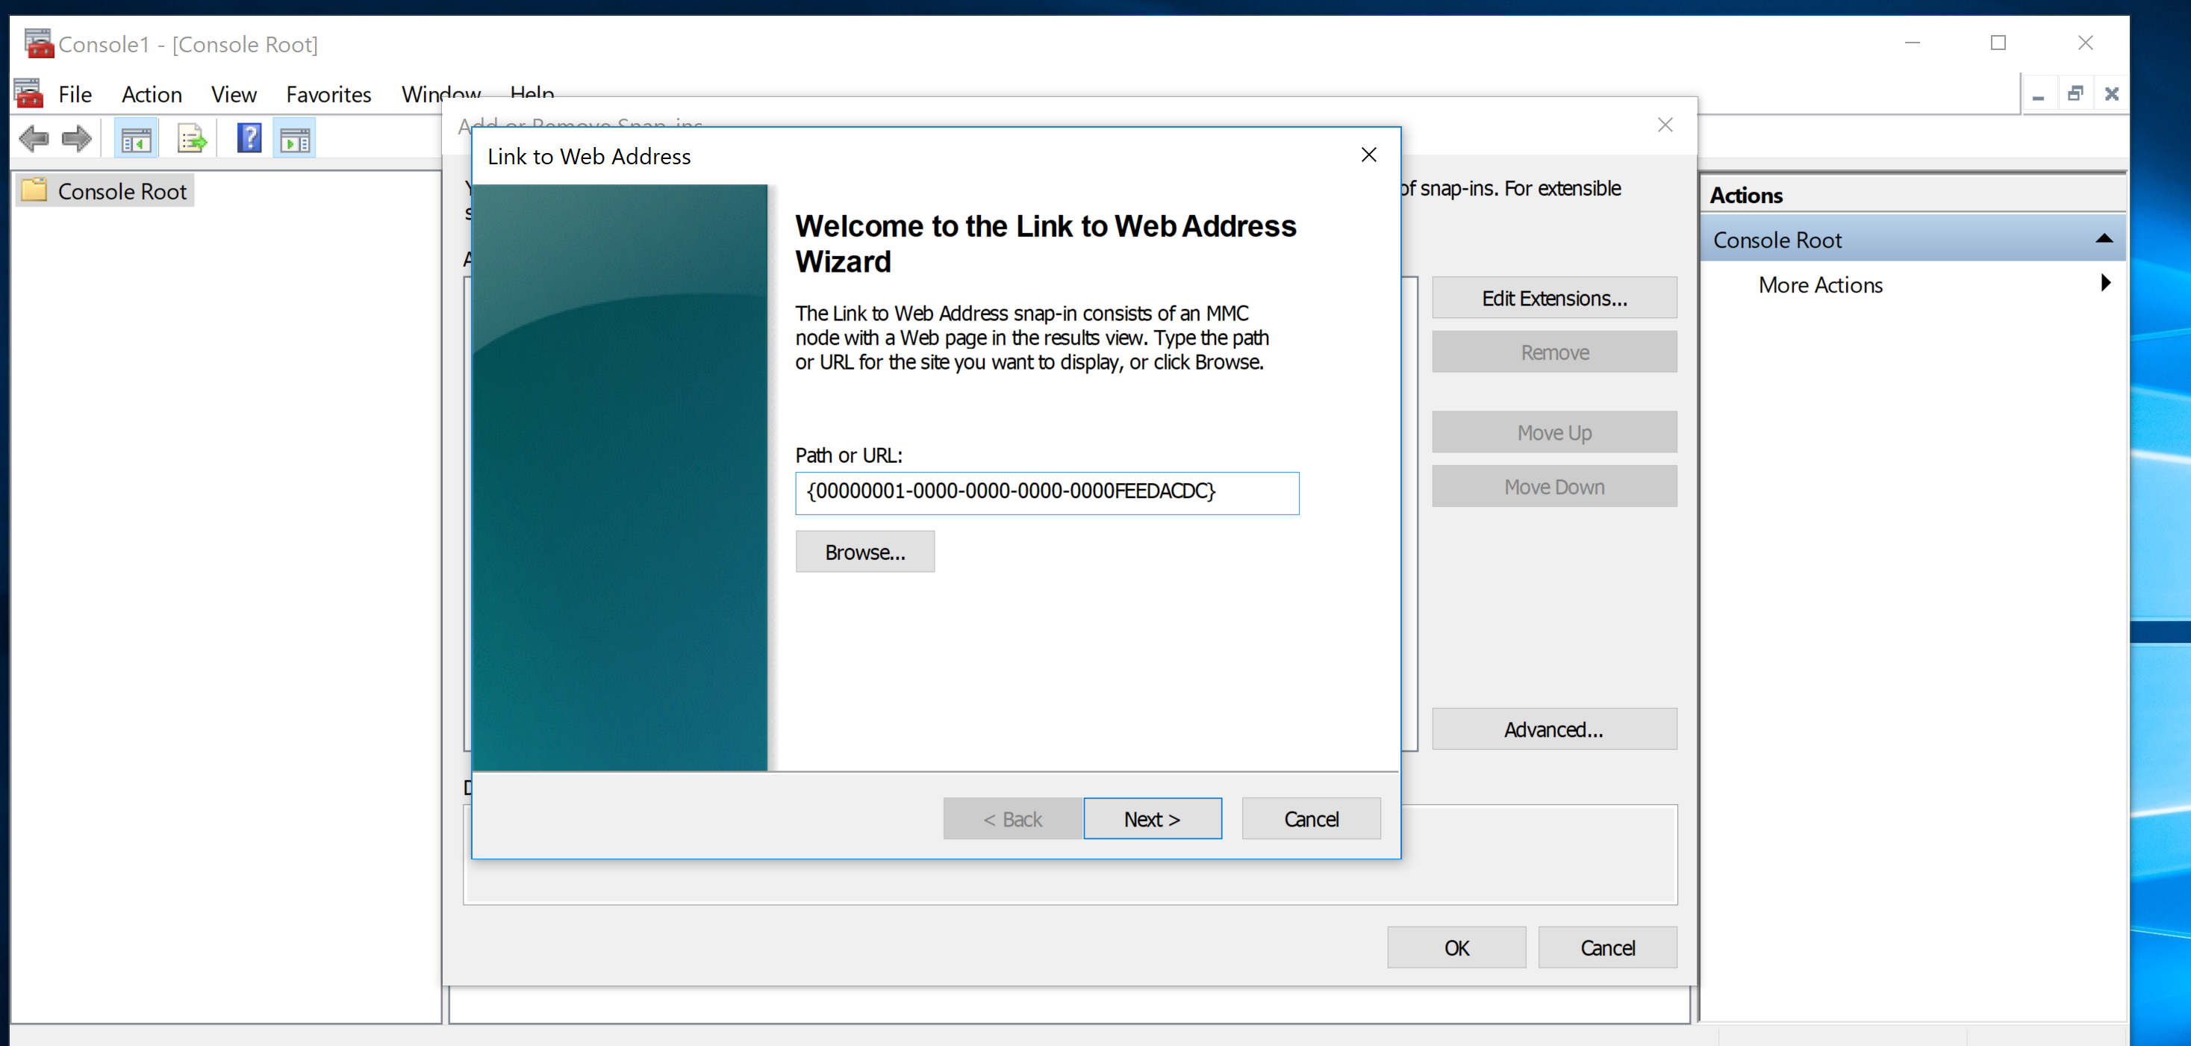
Task: Click the Browse... button
Action: pyautogui.click(x=864, y=552)
